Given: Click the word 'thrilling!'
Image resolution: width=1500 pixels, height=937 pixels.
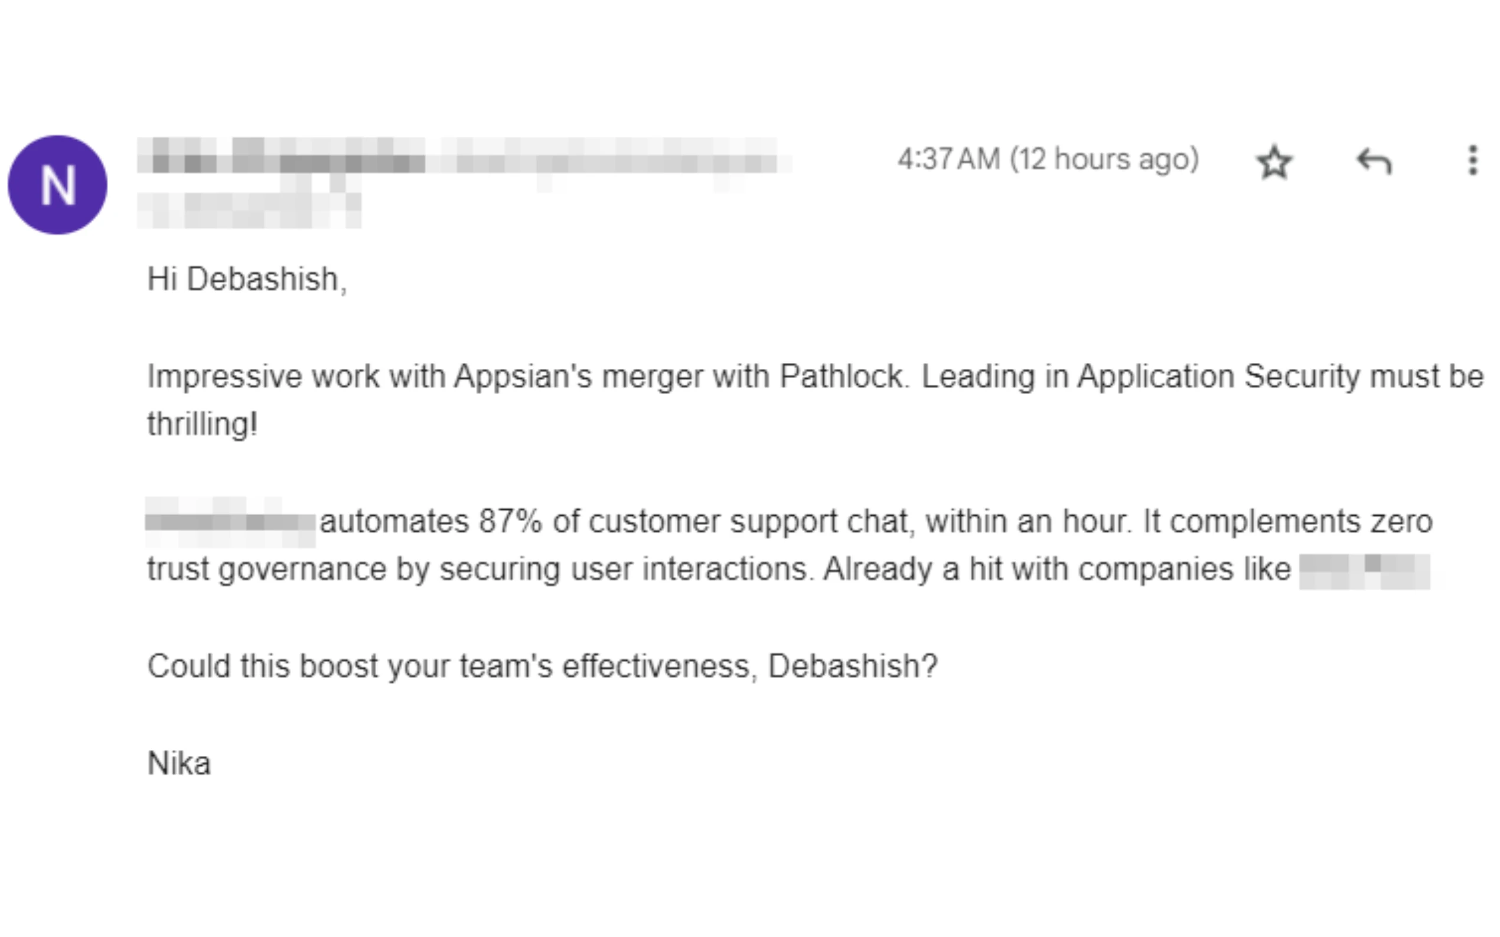Looking at the screenshot, I should pos(202,425).
